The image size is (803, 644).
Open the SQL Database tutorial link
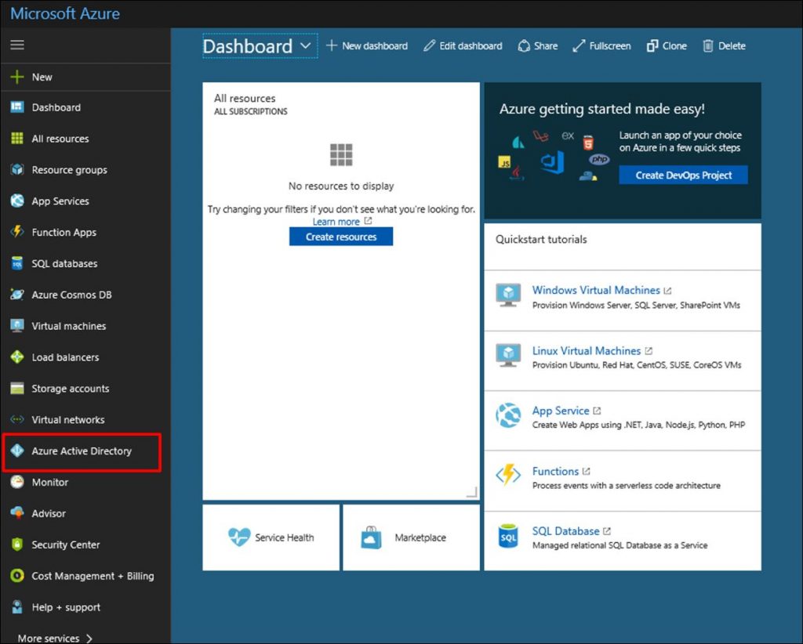(x=566, y=531)
